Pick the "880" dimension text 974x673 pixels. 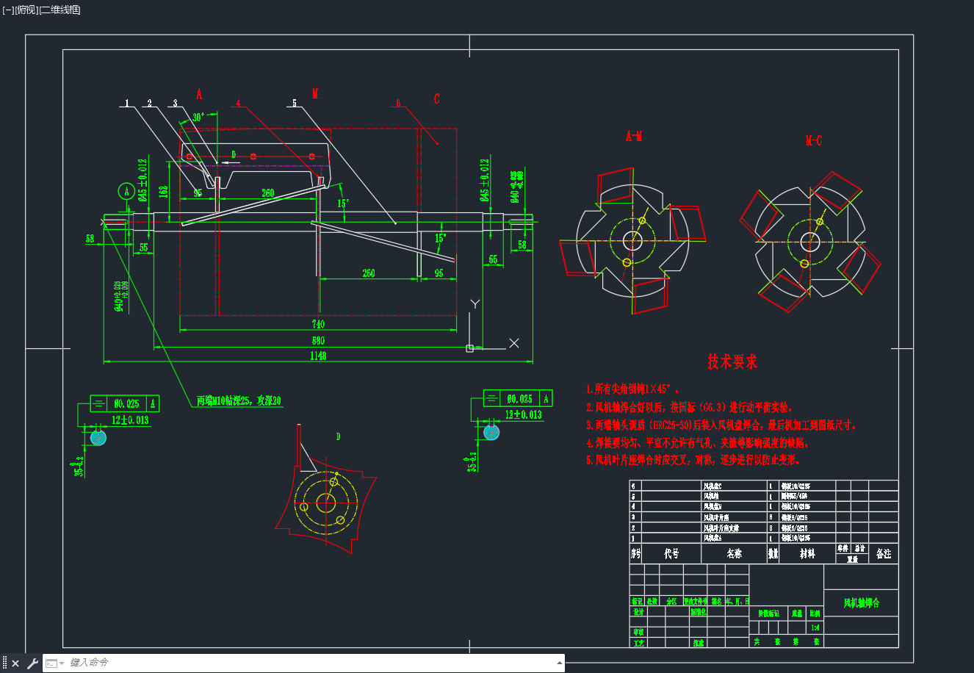click(317, 341)
